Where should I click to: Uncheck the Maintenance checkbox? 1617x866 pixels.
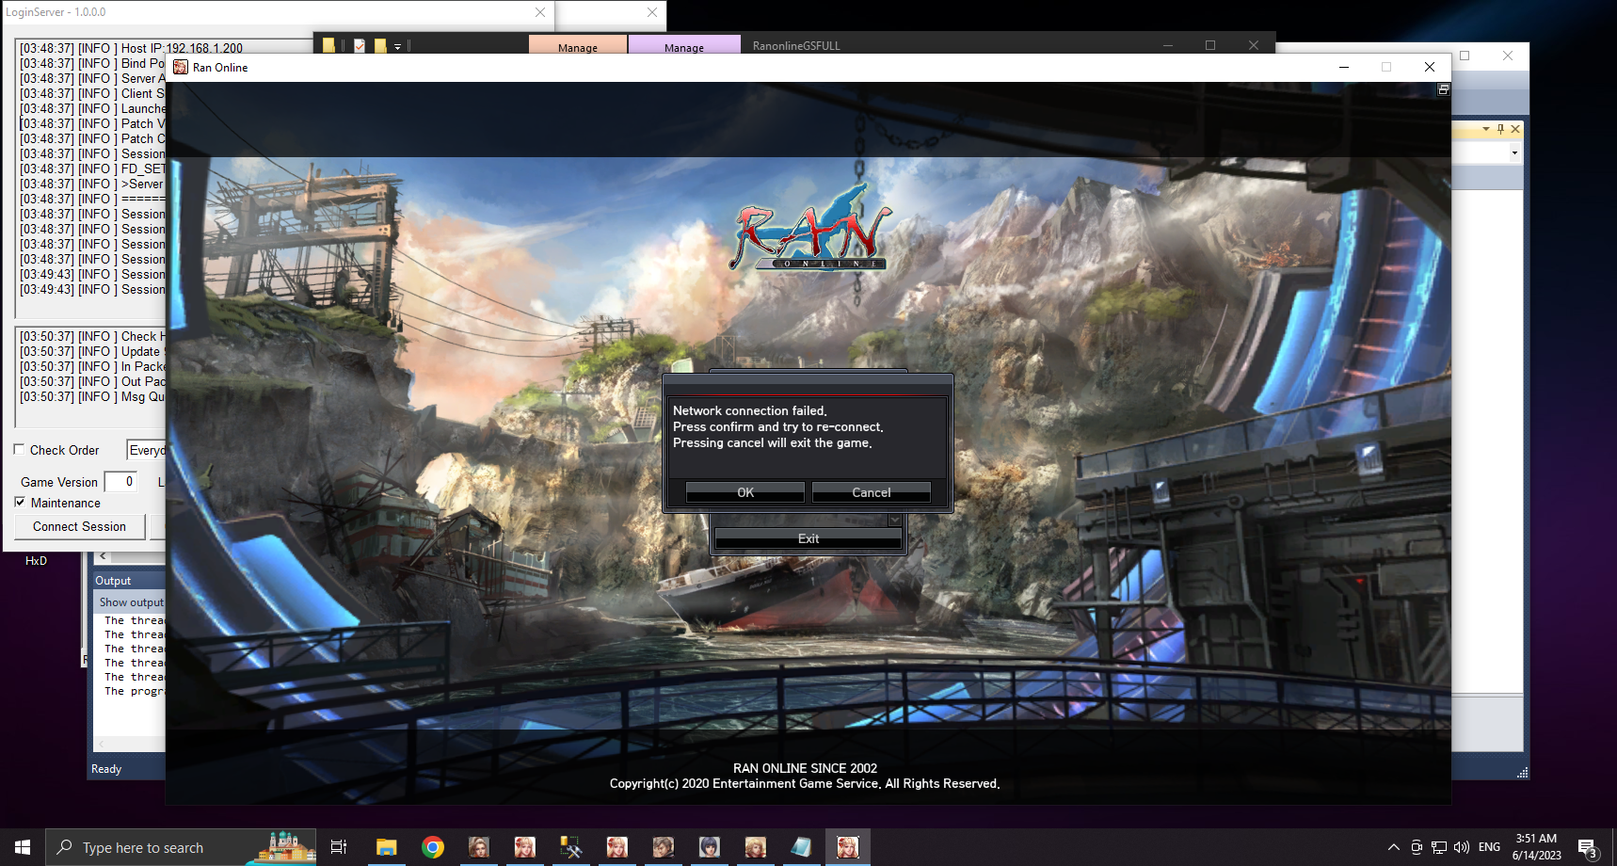[20, 503]
